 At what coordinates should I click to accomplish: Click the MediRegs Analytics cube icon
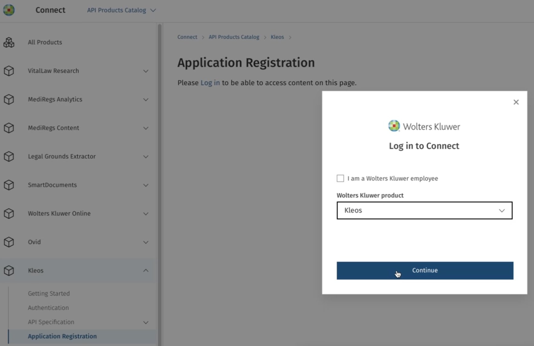(9, 99)
